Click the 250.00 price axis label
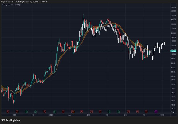 tap(174, 33)
